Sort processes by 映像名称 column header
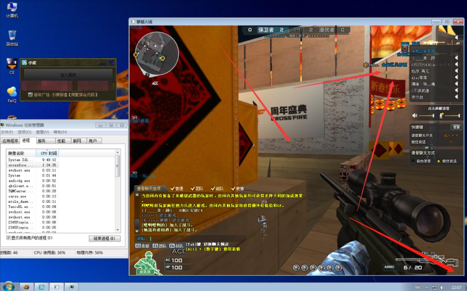This screenshot has width=467, height=291. tap(21, 153)
